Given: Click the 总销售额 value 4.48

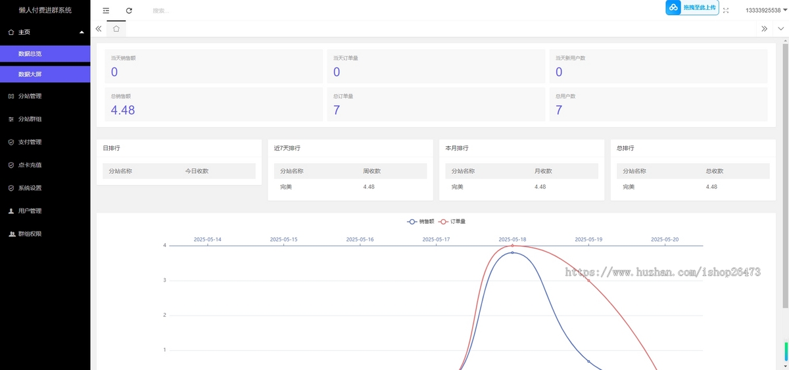Looking at the screenshot, I should pyautogui.click(x=123, y=110).
